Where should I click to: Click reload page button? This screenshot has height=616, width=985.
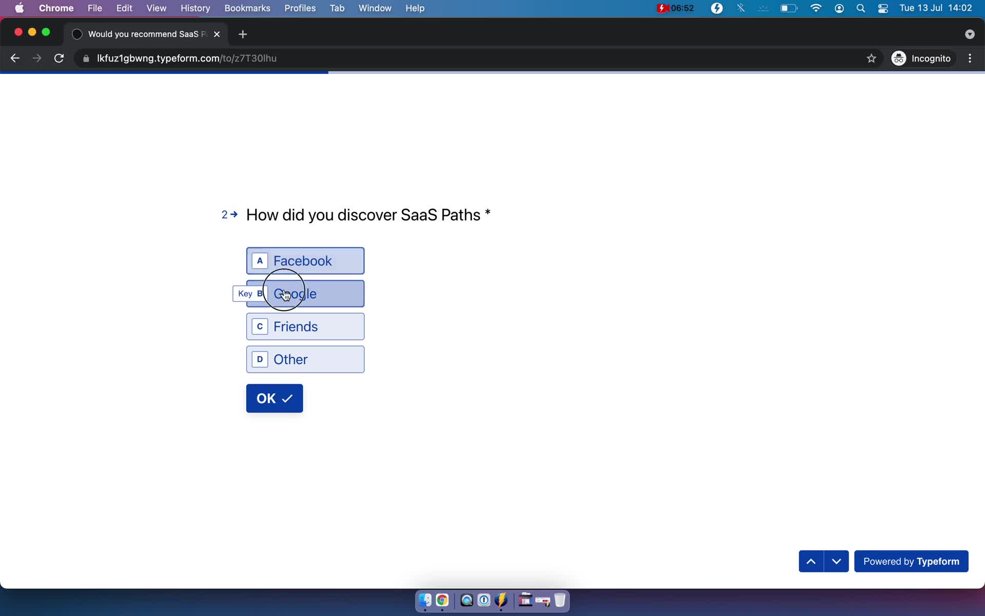pyautogui.click(x=60, y=58)
